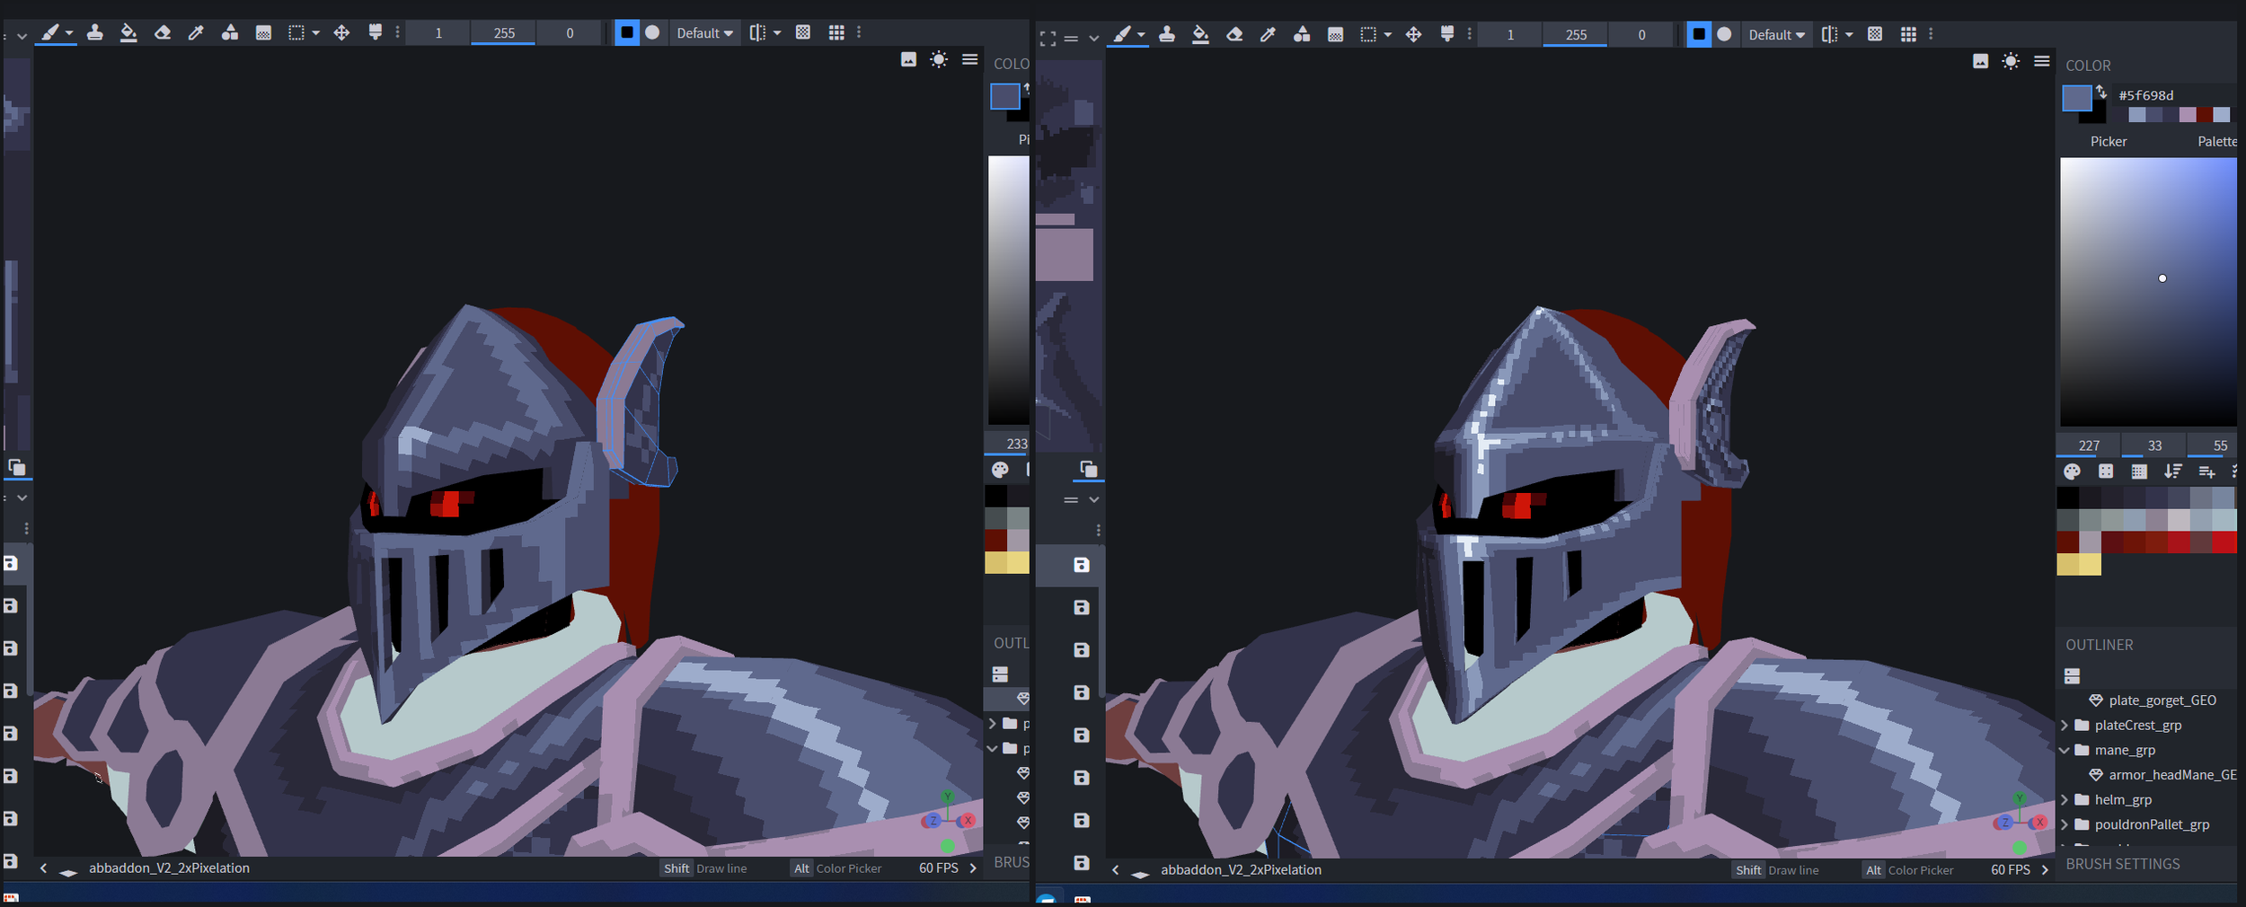Screen dimensions: 2246x907
Task: Click a save icon in the left panel strip
Action: tap(1079, 564)
